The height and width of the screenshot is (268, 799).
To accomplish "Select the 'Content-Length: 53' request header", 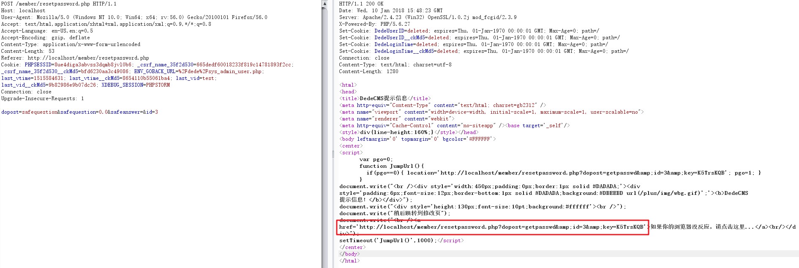I will 28,51.
